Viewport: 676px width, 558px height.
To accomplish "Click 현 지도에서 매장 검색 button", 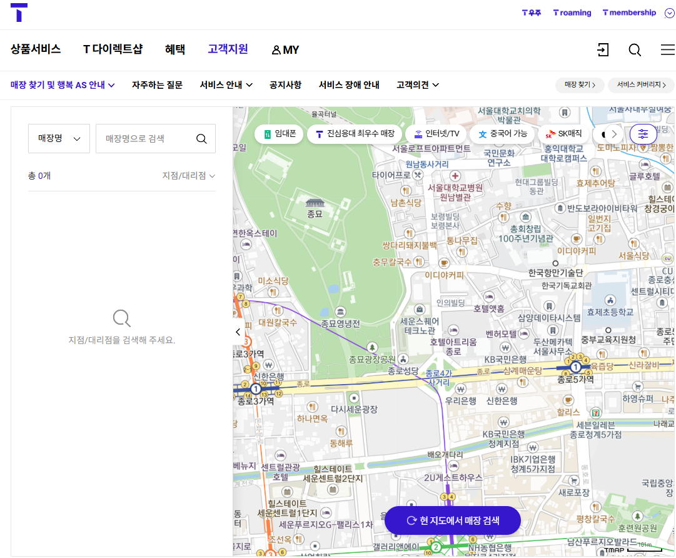I will tap(453, 520).
